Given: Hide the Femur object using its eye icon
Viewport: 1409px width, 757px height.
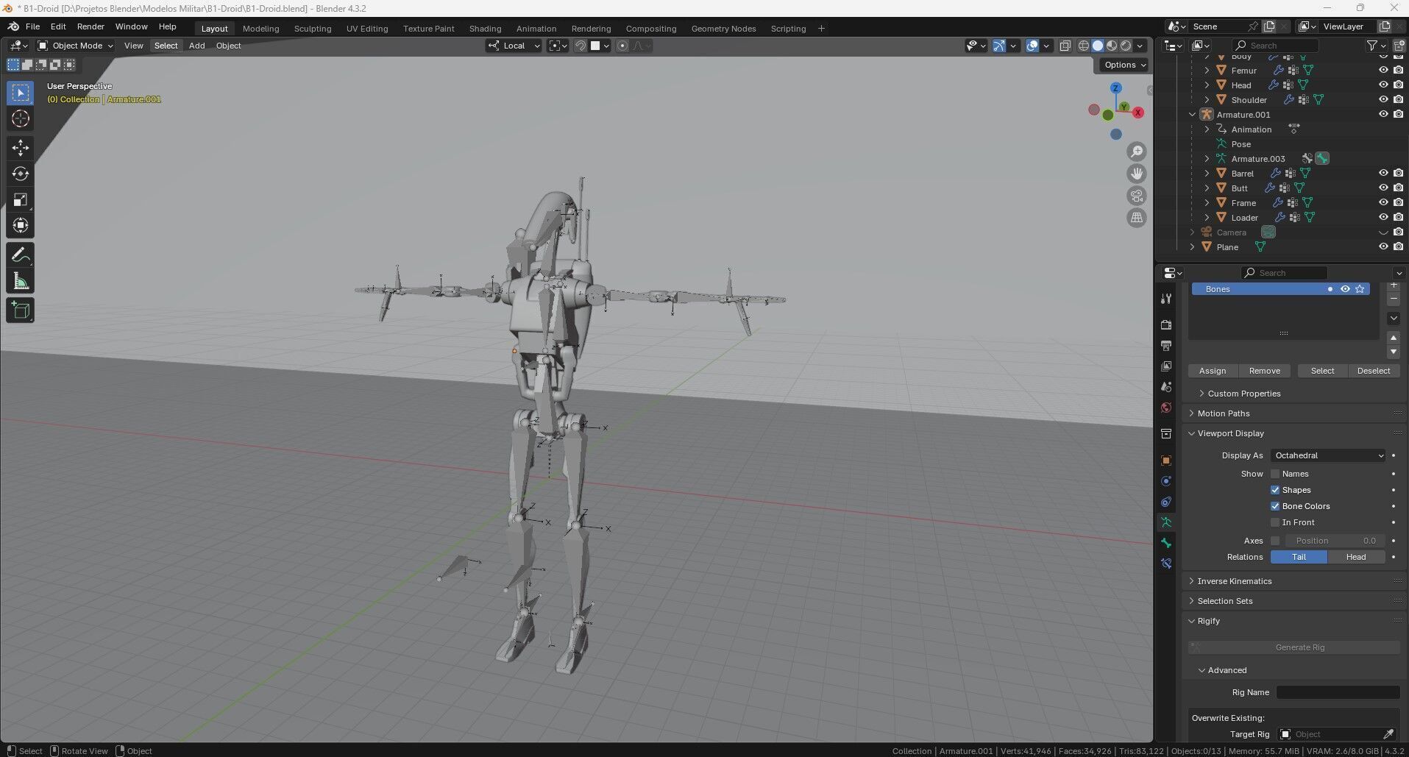Looking at the screenshot, I should 1383,71.
